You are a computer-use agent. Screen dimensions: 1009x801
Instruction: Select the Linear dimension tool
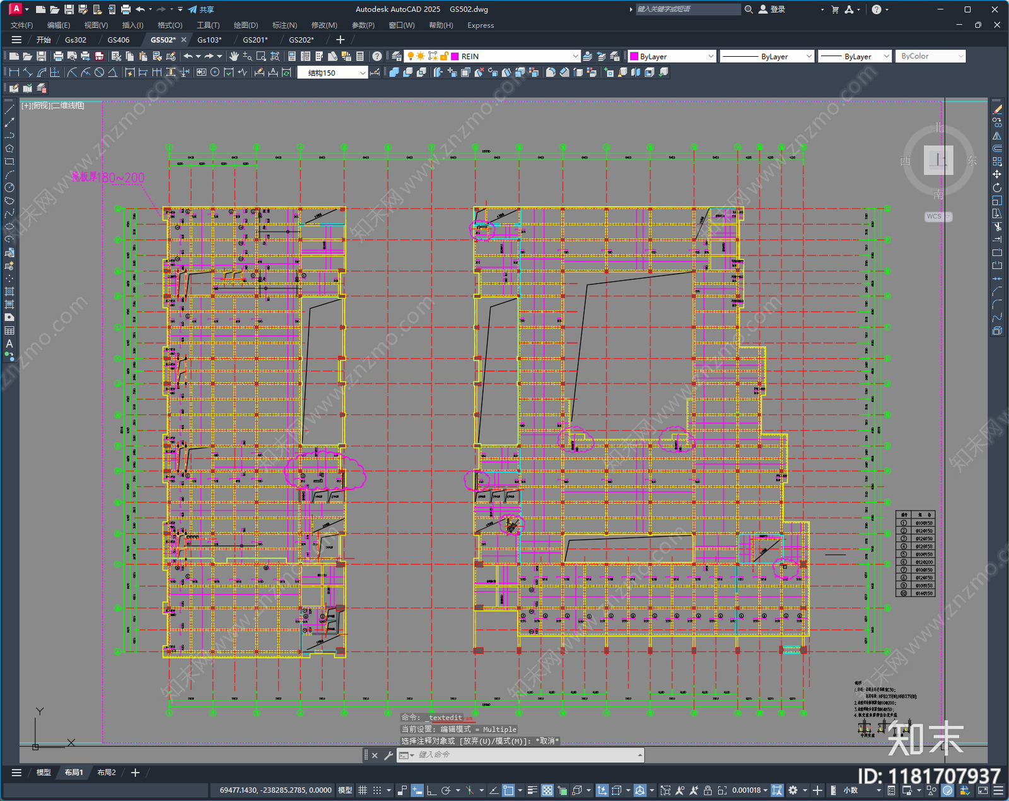pos(14,73)
